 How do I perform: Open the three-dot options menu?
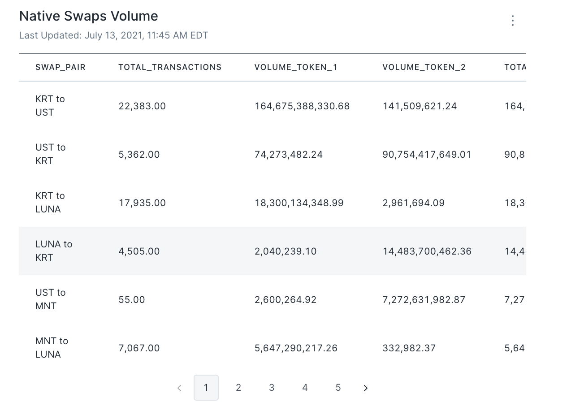tap(513, 21)
